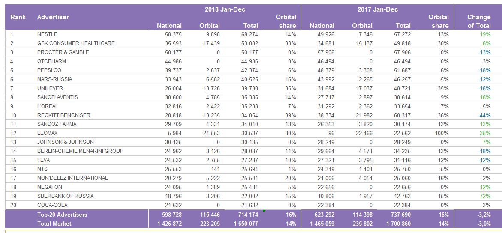Image resolution: width=502 pixels, height=233 pixels.
Task: Click the 2018 Orbital share column header
Action: click(x=286, y=21)
